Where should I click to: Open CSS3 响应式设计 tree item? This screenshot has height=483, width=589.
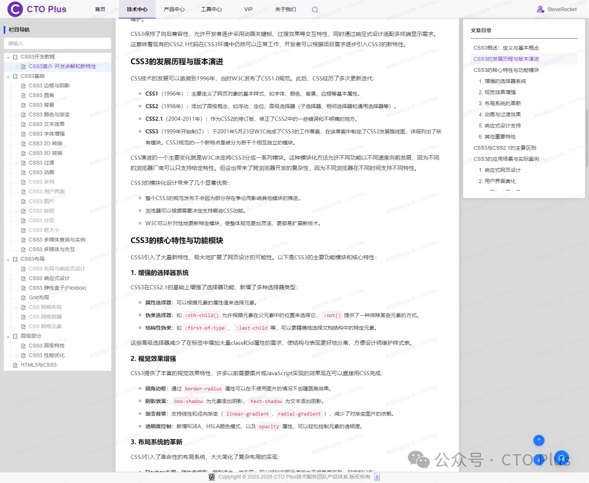coord(49,278)
